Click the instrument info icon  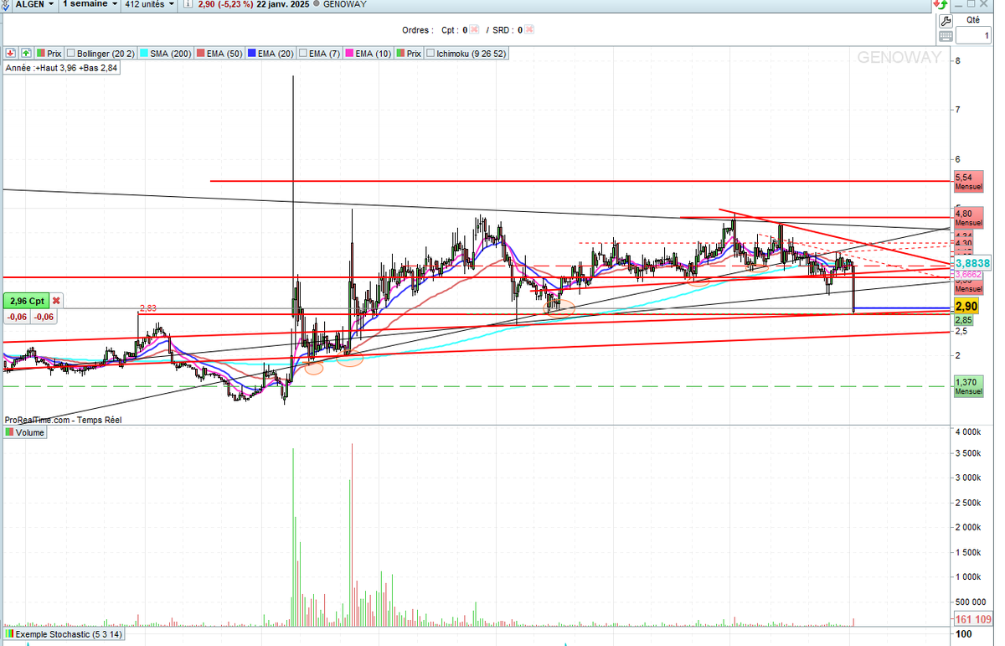click(188, 4)
